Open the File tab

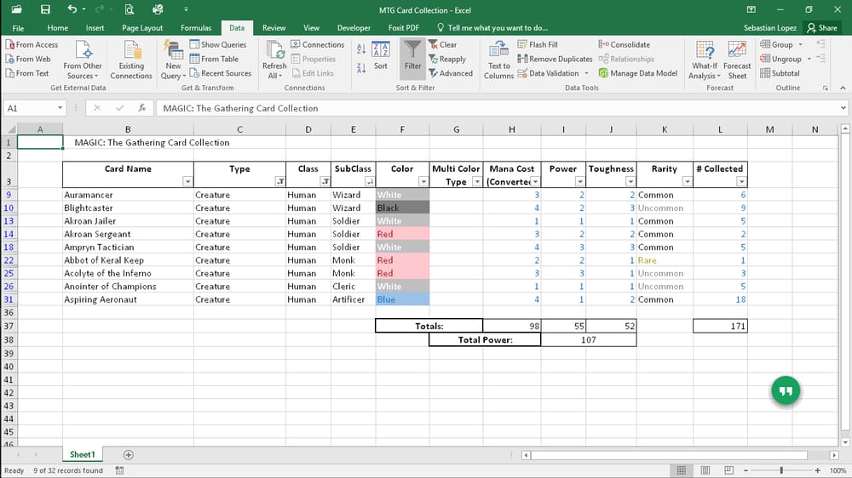tap(18, 28)
